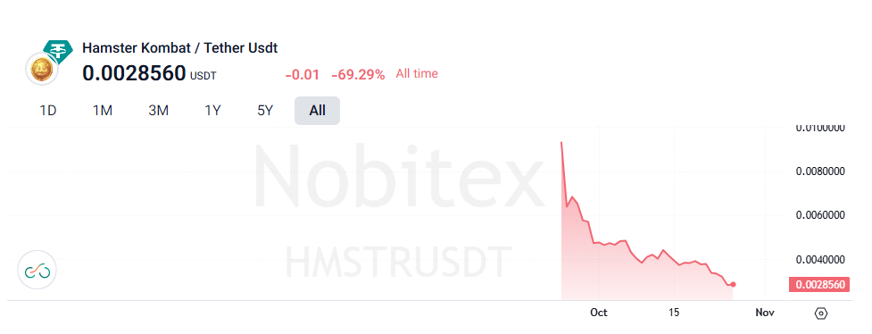
Task: Click the Hamster Kombat coin logo
Action: tap(42, 71)
